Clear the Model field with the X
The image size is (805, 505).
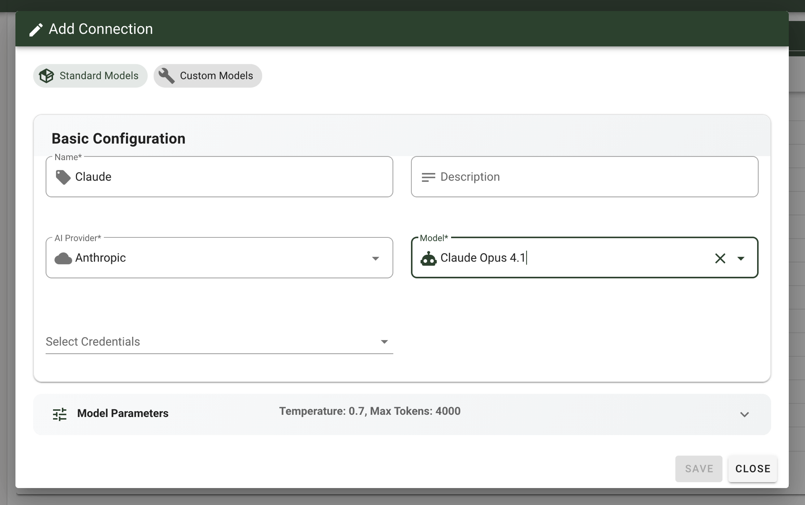(x=720, y=258)
